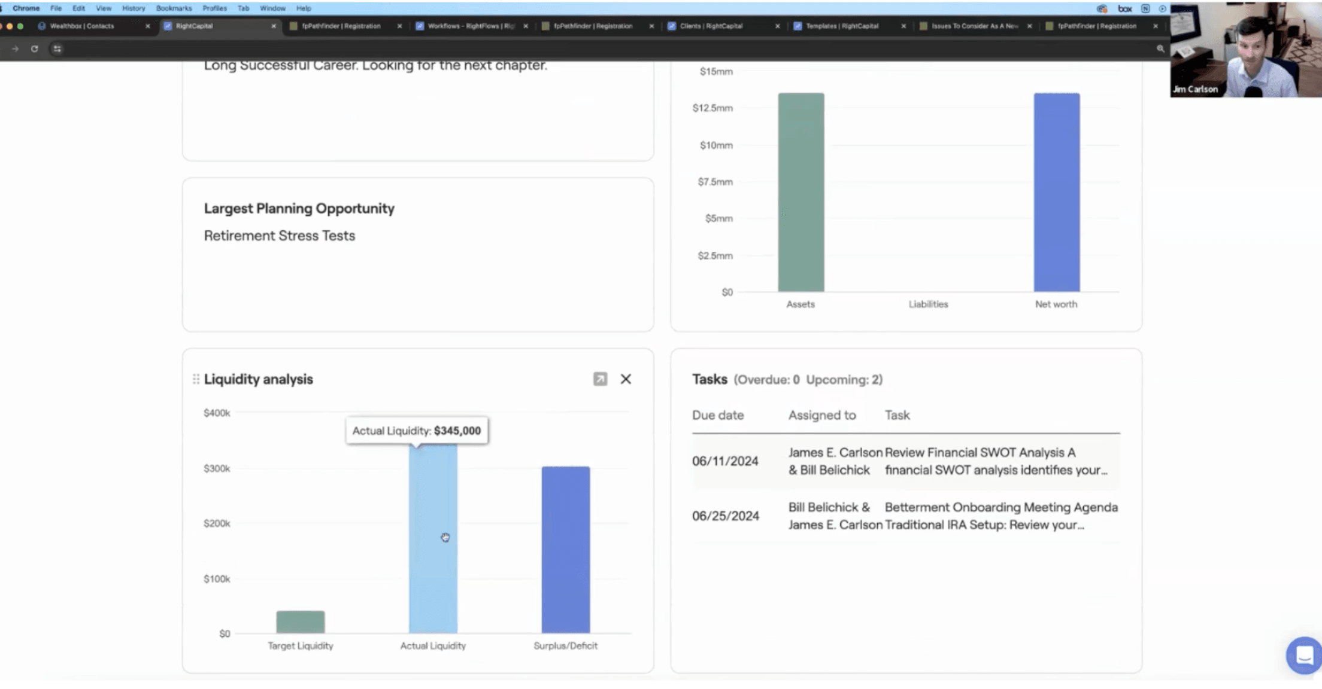The image size is (1322, 689).
Task: Click the Net worth bar
Action: click(x=1057, y=193)
